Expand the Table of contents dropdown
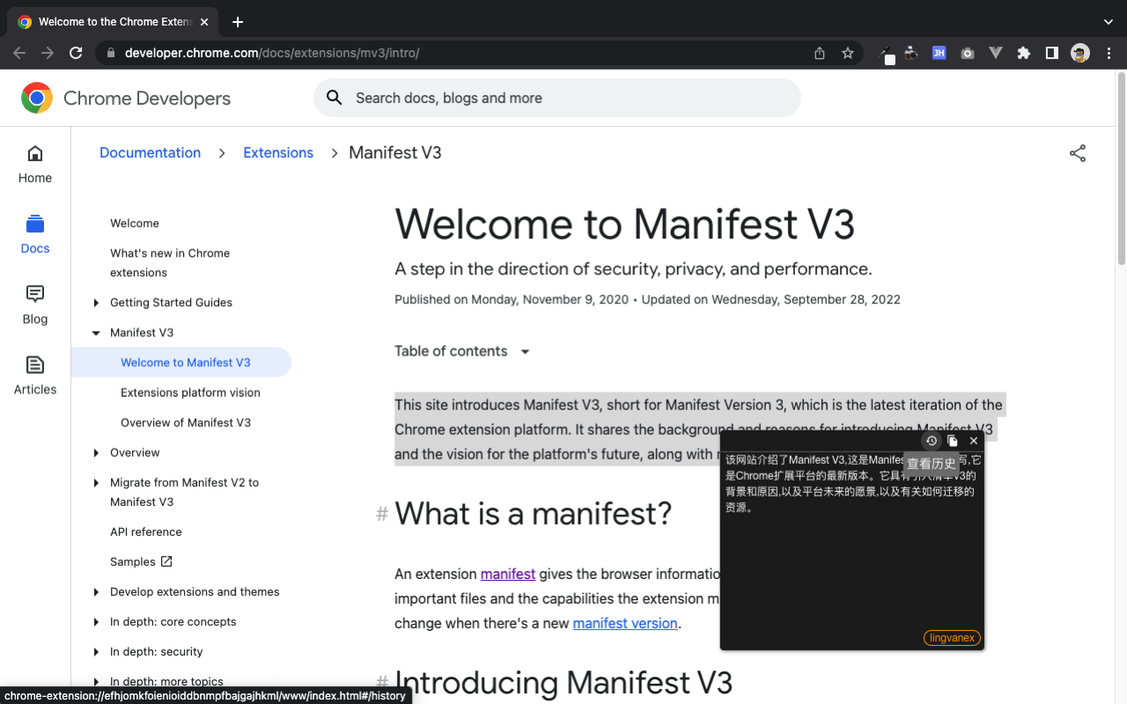 [x=462, y=351]
